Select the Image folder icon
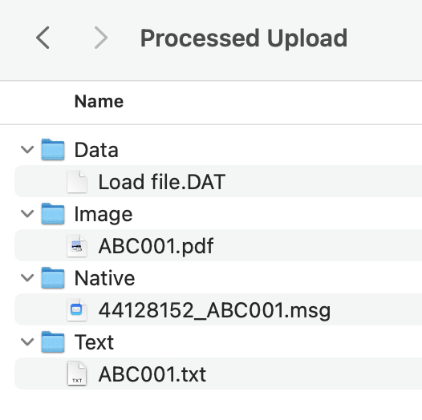 [x=53, y=214]
